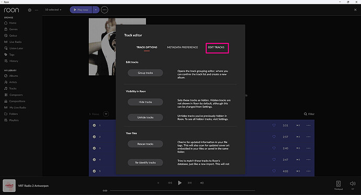Open the Thinkpad zone/output selector
This screenshot has width=361, height=195.
339,185
